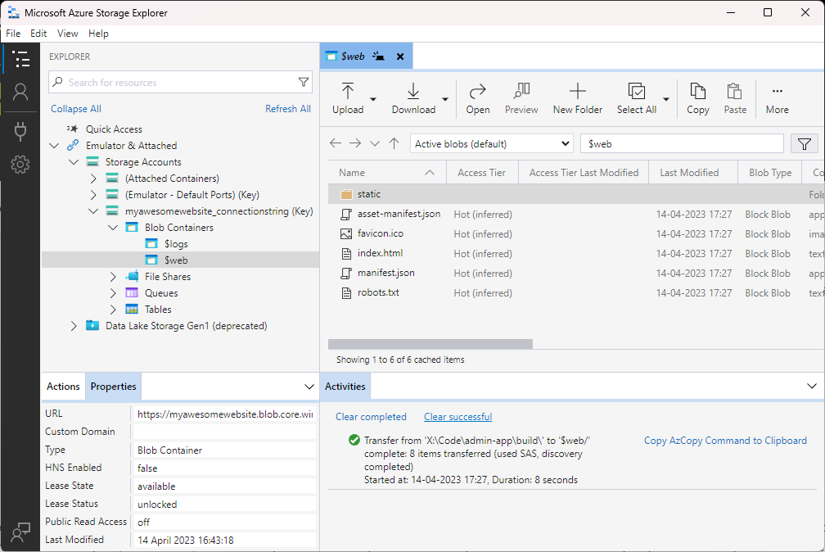
Task: Open the View menu
Action: 67,34
